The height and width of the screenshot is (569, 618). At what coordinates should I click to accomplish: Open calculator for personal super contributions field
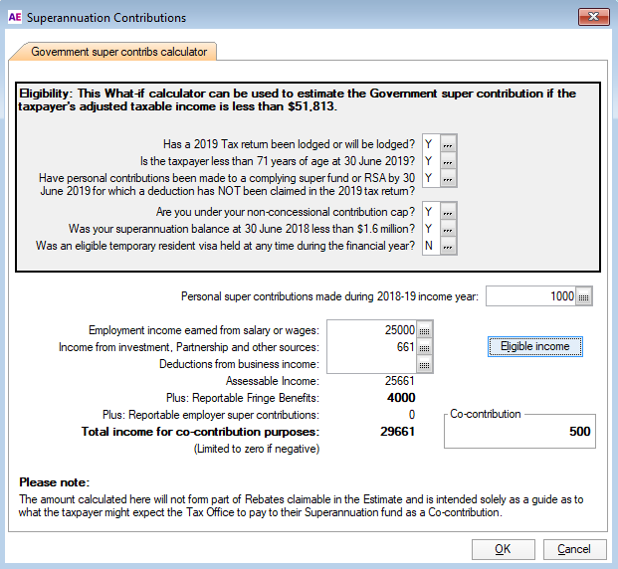584,296
